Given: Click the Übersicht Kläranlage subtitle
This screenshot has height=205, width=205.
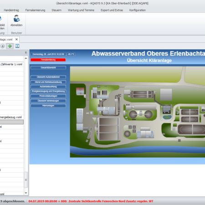Looking at the screenshot, I should 149,61.
